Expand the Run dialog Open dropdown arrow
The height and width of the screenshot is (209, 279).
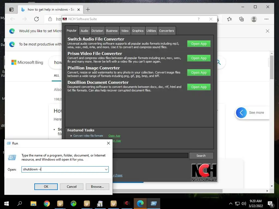pos(106,169)
